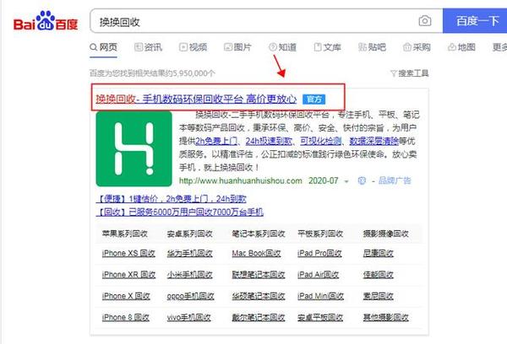
Task: Open 【便捷】1键估价 sublink
Action: point(171,199)
